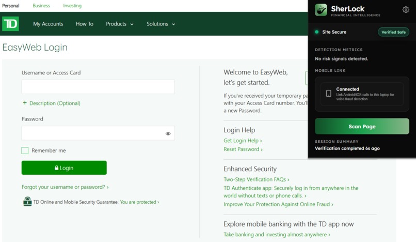Click the Verified Safe badge

click(393, 32)
